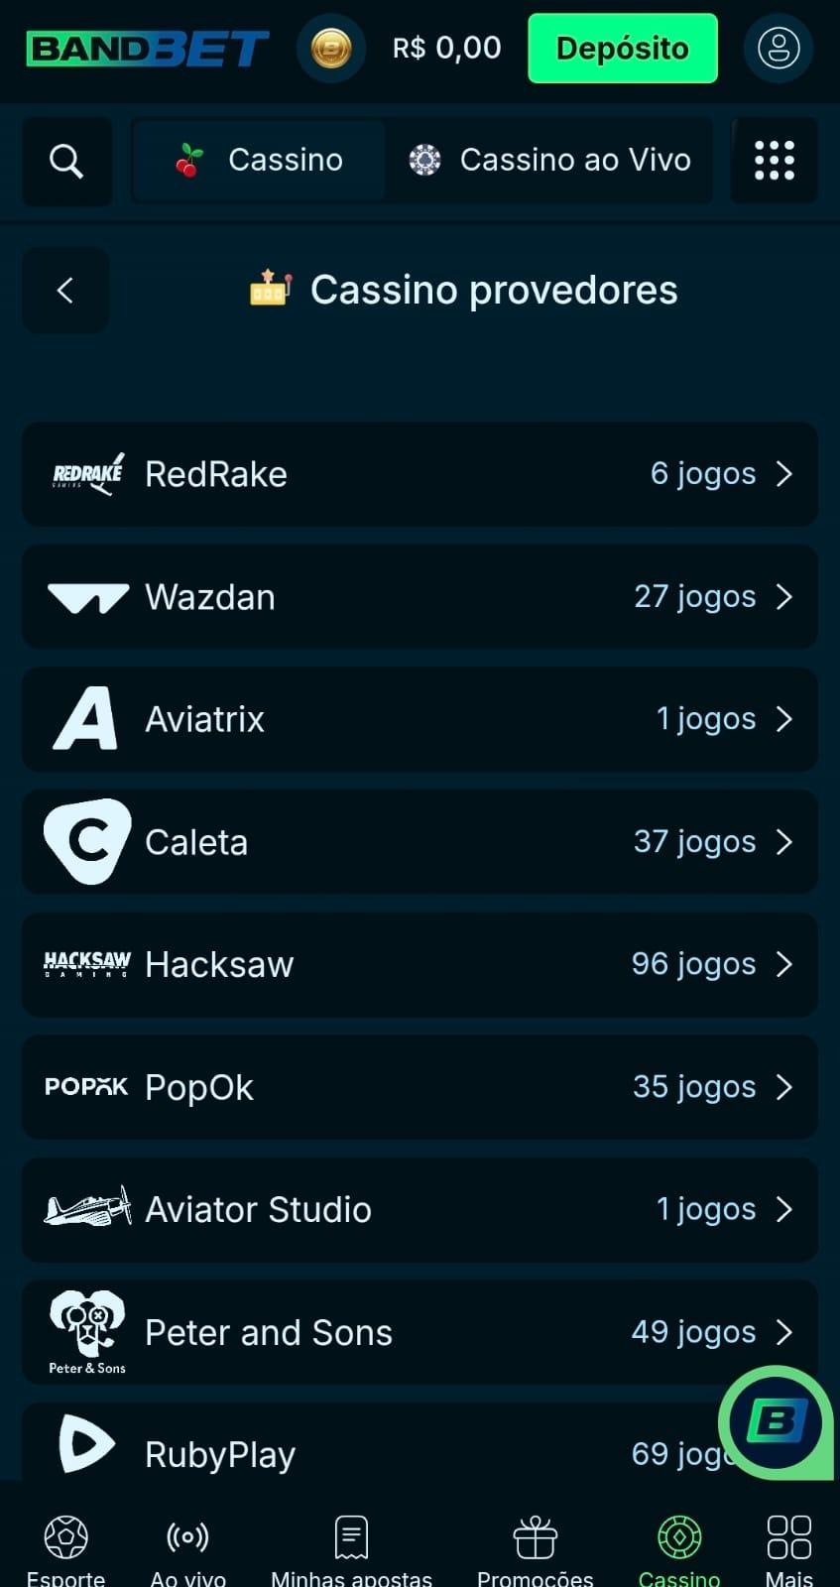
Task: Open Esporte in the bottom navigation
Action: click(x=65, y=1549)
